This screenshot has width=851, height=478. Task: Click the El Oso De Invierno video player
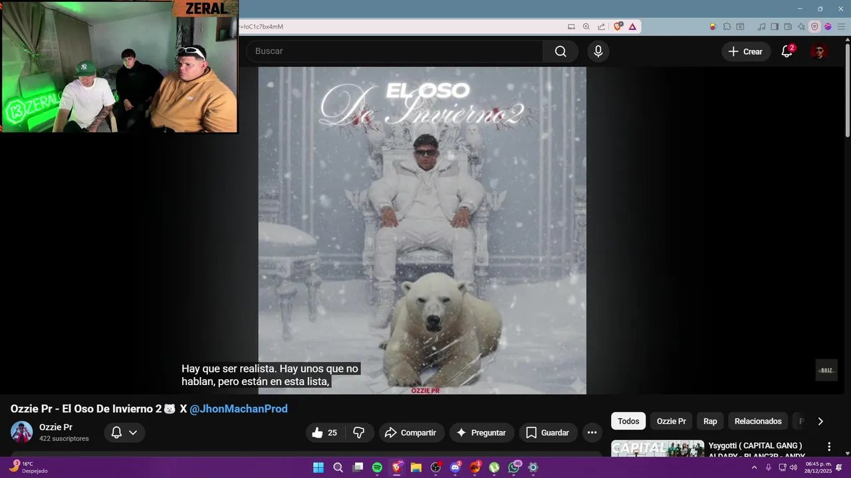coord(422,230)
